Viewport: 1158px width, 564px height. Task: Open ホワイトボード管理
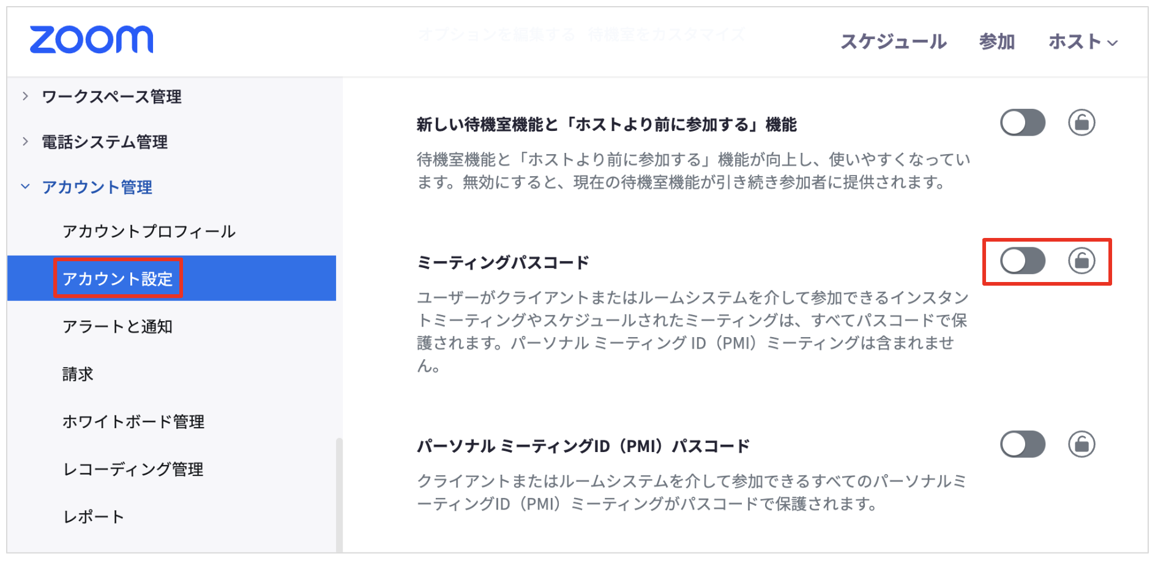point(133,421)
